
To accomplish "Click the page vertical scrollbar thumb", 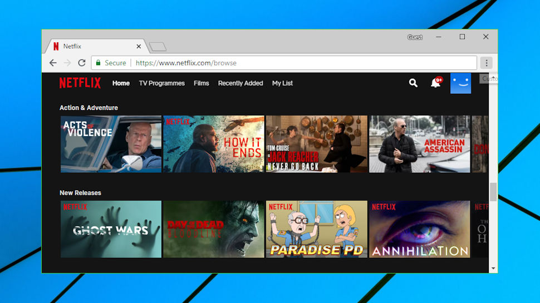I will (493, 192).
